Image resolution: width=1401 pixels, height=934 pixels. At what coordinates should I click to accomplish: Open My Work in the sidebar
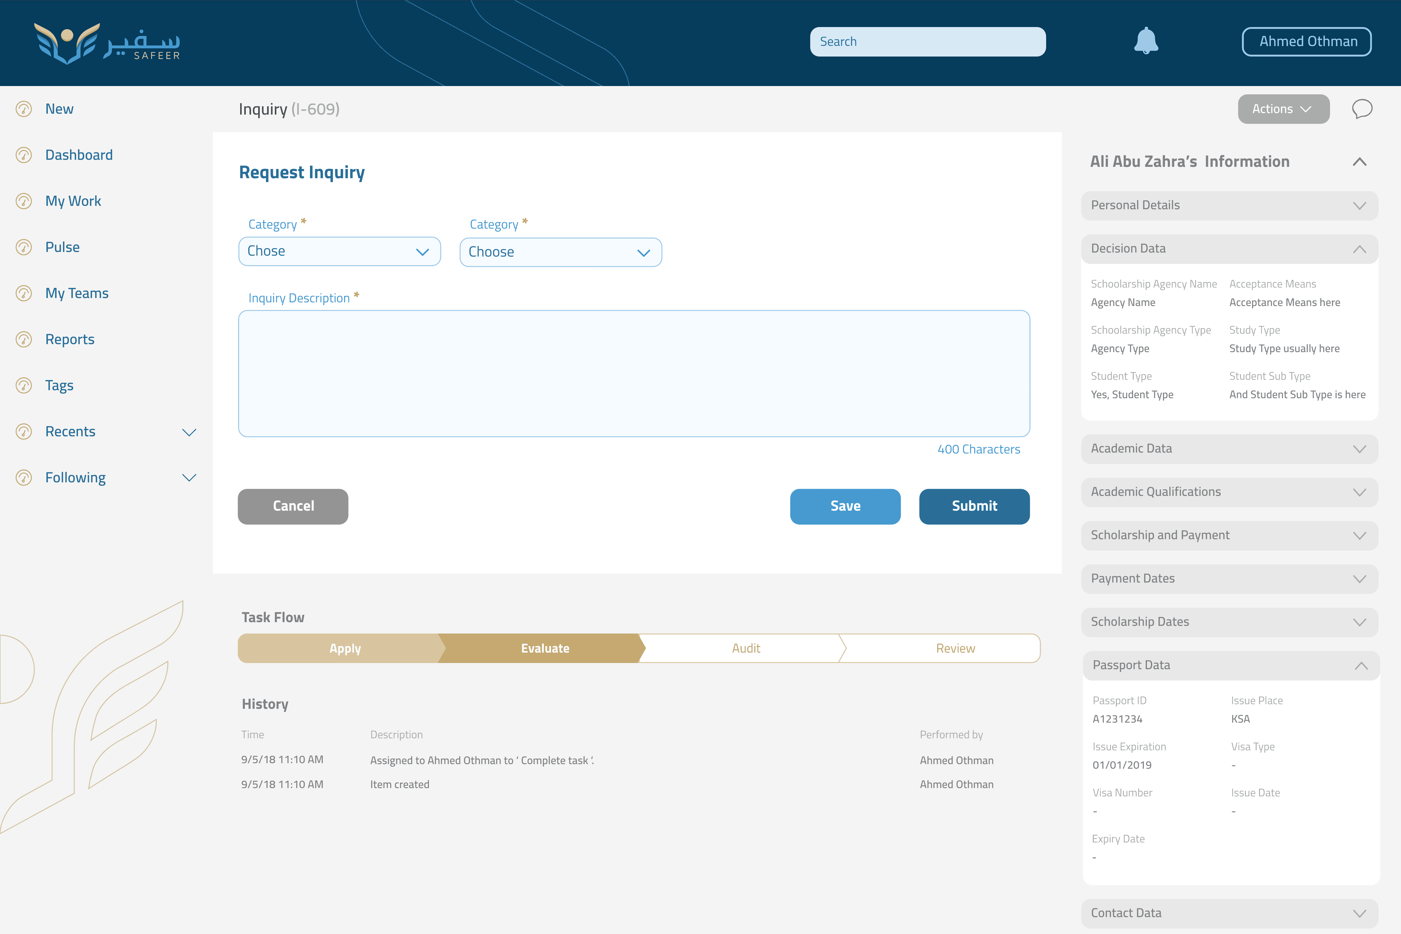tap(73, 201)
